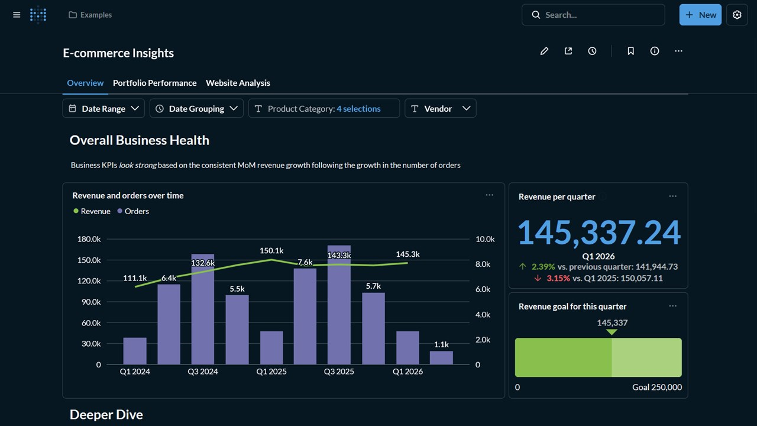Switch to the Website Analysis tab
This screenshot has height=426, width=757.
pos(238,83)
